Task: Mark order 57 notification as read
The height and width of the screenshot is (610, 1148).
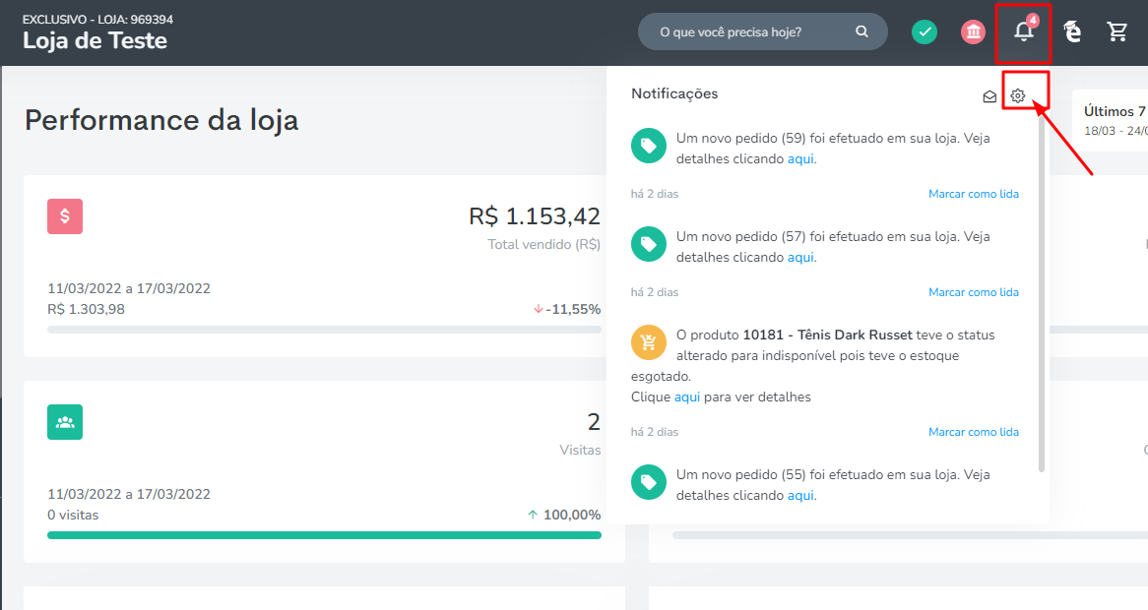Action: coord(973,291)
